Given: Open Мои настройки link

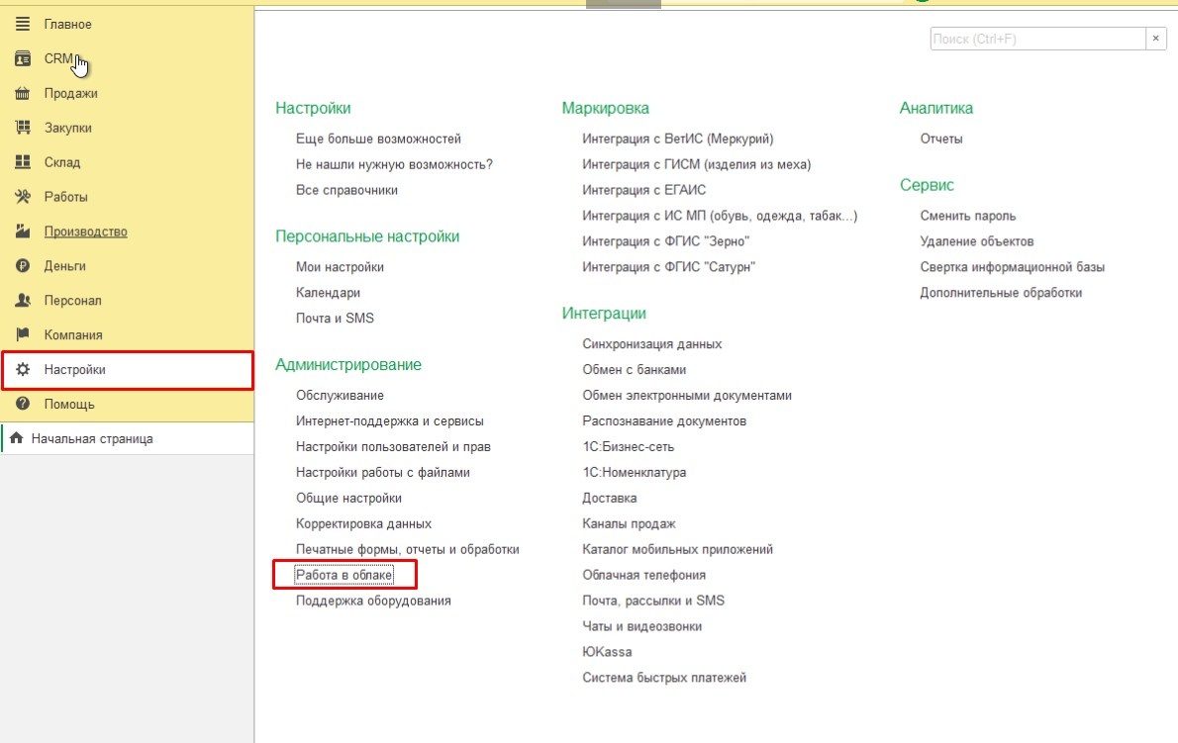Looking at the screenshot, I should 340,267.
